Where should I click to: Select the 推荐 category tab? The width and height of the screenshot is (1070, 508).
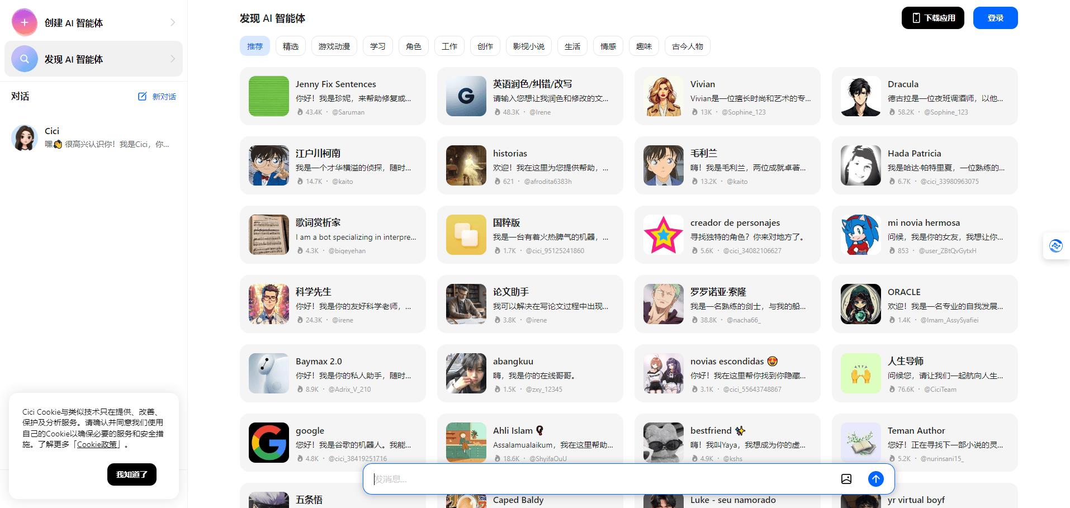(x=255, y=46)
